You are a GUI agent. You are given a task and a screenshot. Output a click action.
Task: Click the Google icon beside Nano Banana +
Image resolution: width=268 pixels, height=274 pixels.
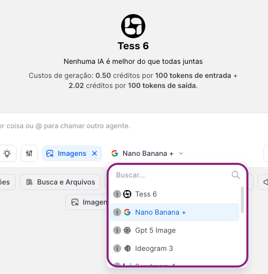tap(115, 153)
